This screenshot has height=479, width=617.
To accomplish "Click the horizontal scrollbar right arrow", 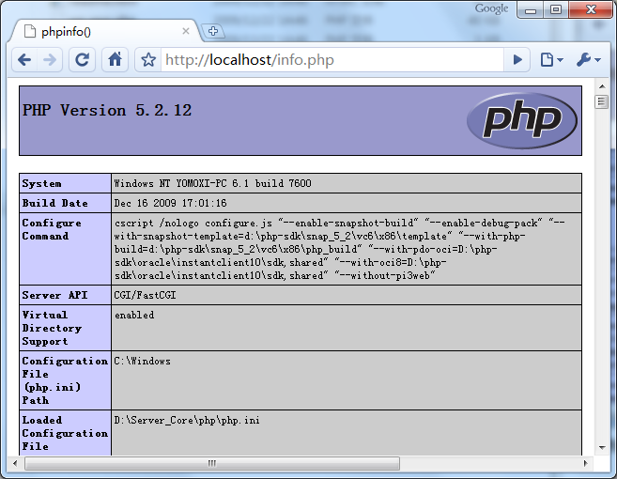I will pyautogui.click(x=585, y=463).
